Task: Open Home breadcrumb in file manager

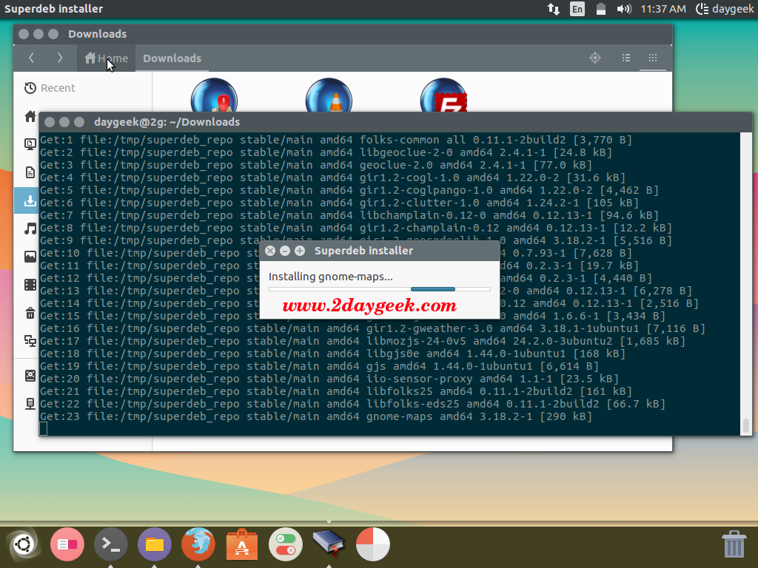Action: point(107,58)
